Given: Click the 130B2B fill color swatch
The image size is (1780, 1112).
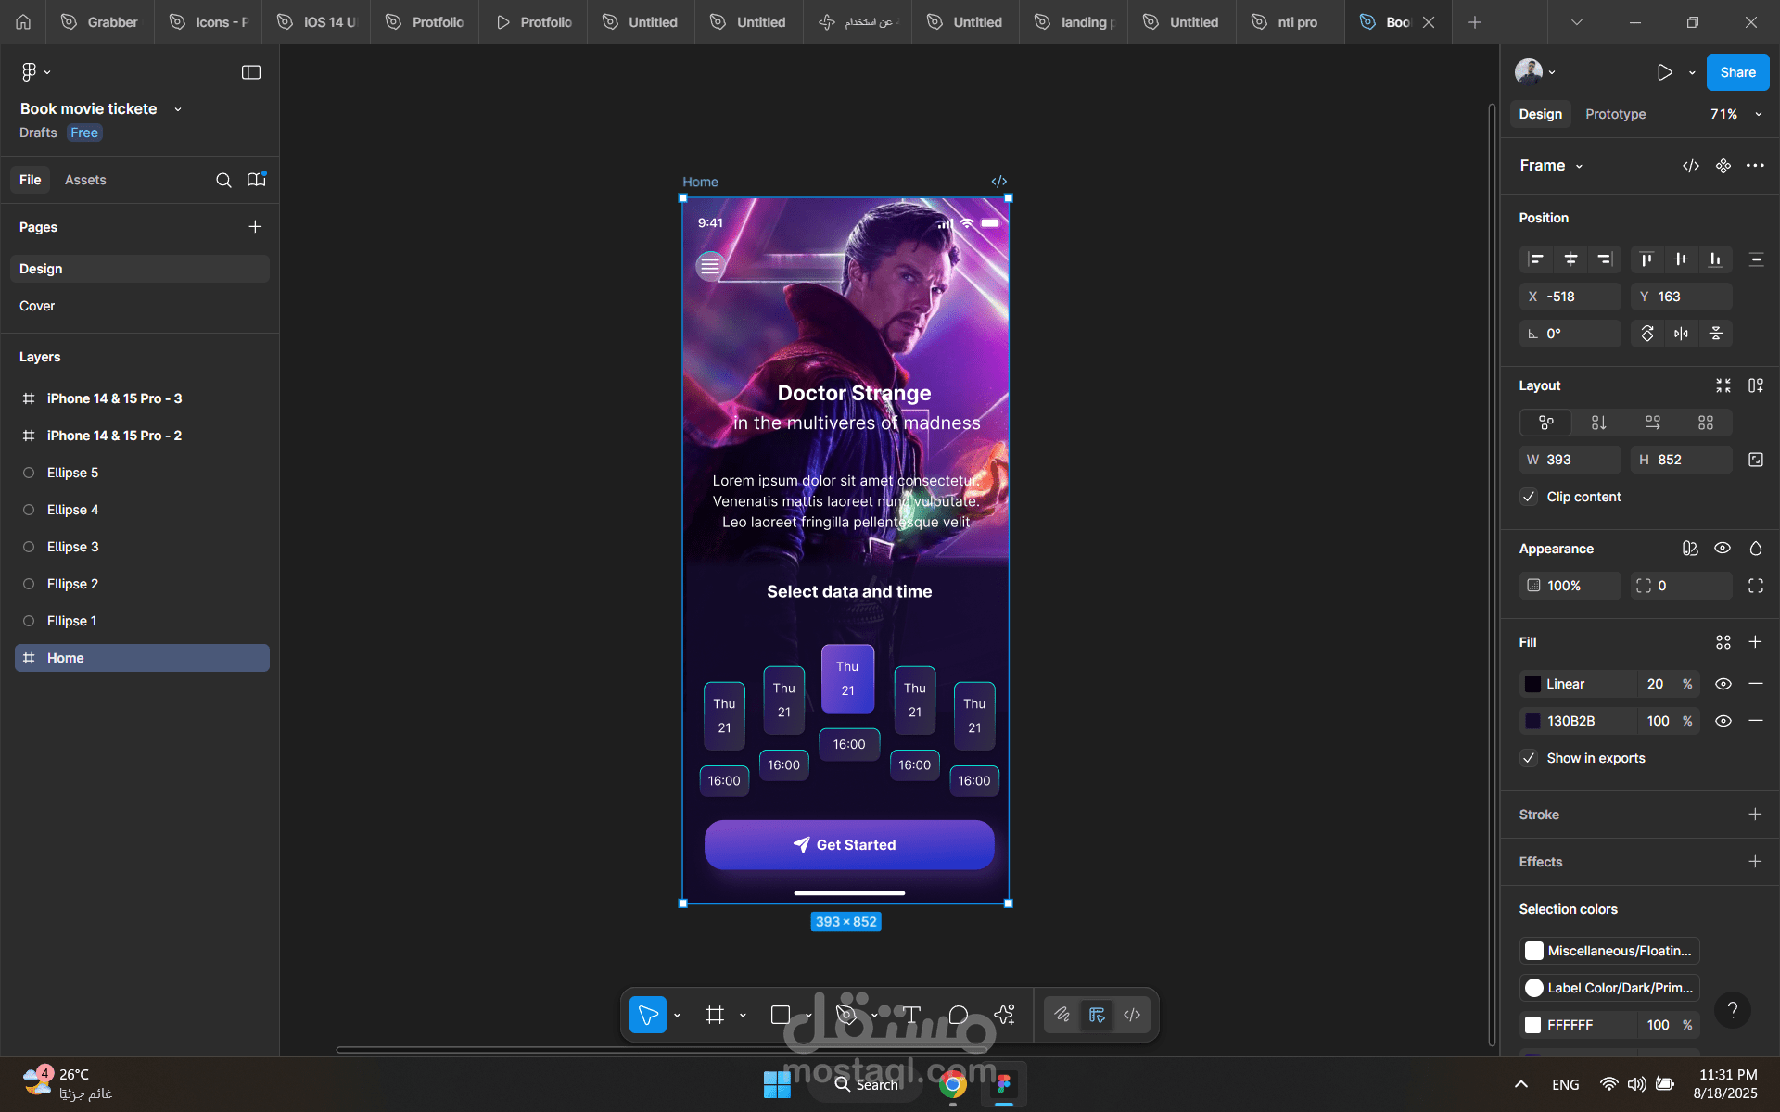Looking at the screenshot, I should coord(1532,721).
